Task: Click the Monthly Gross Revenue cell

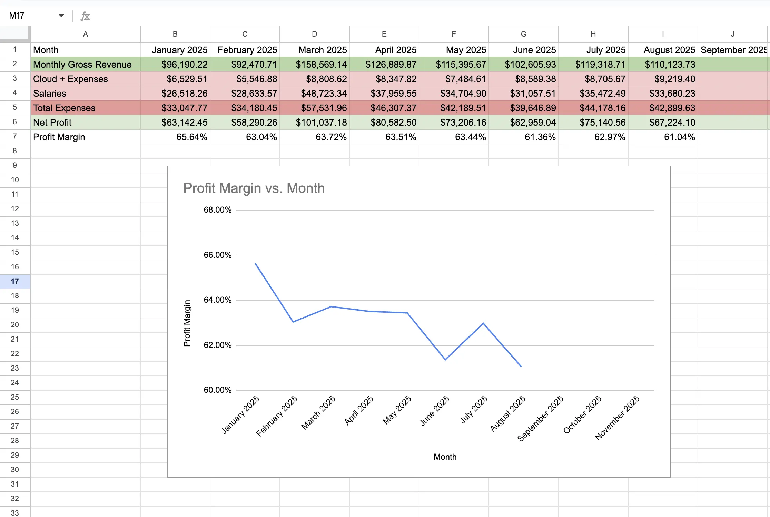Action: tap(86, 65)
